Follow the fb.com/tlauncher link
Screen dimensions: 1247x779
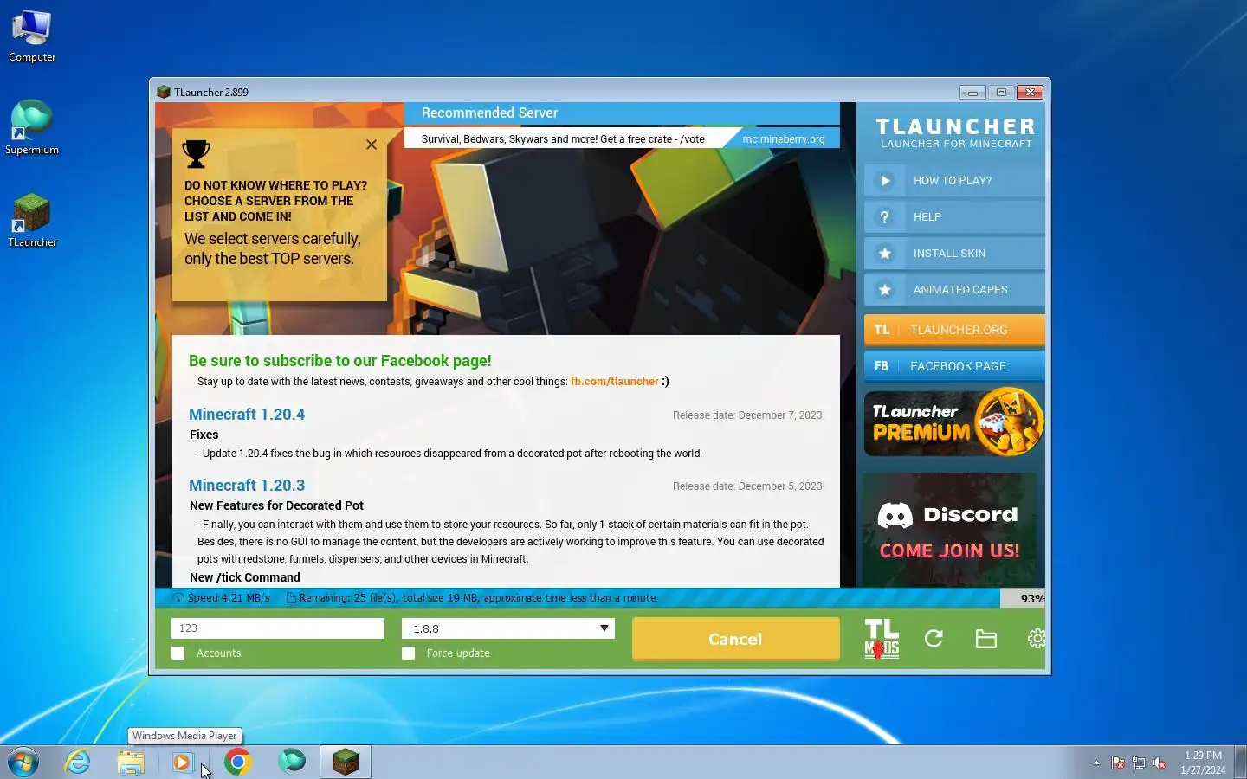click(614, 382)
